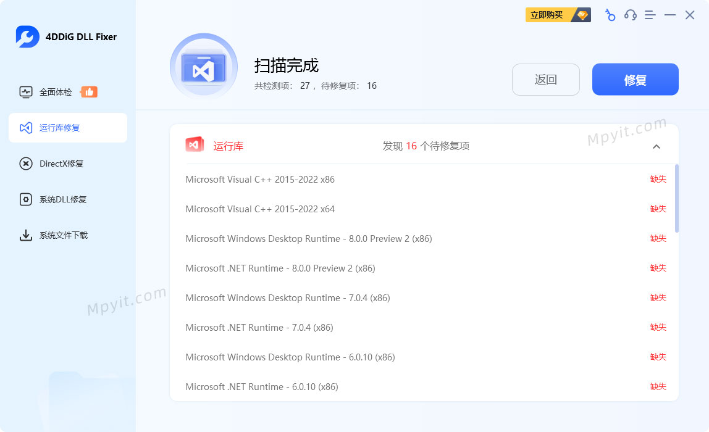Click 缺失 status for Visual C++ x64

658,209
